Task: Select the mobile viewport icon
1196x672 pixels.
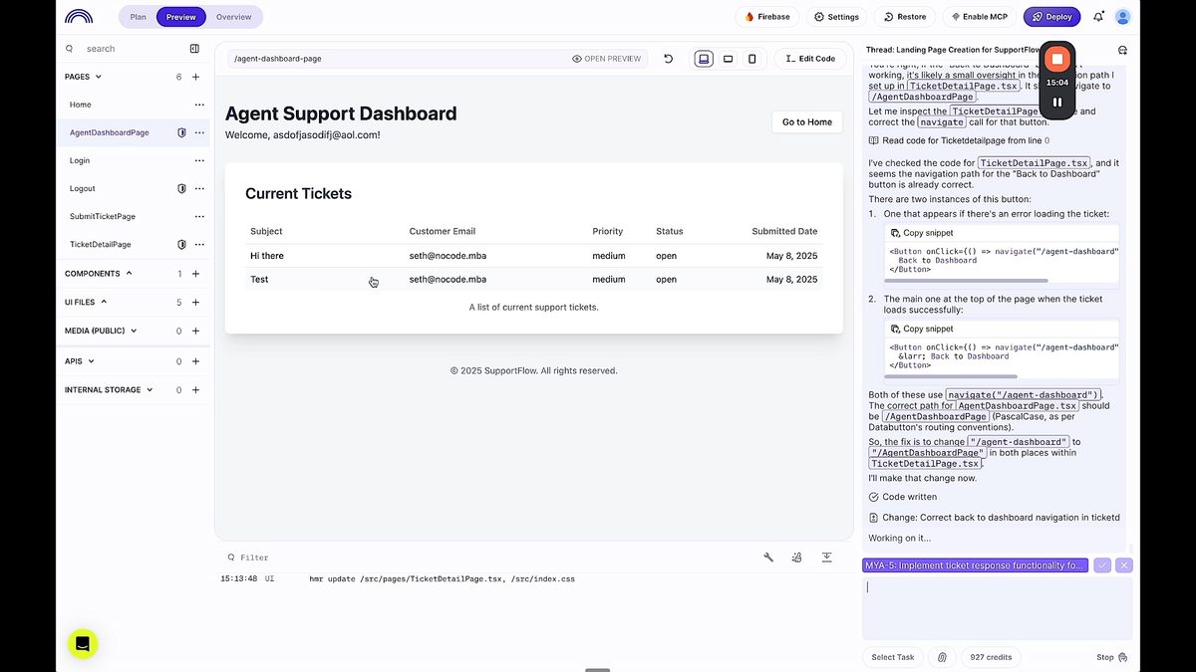Action: coord(751,59)
